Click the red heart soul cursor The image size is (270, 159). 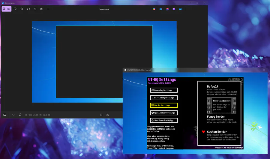point(203,132)
